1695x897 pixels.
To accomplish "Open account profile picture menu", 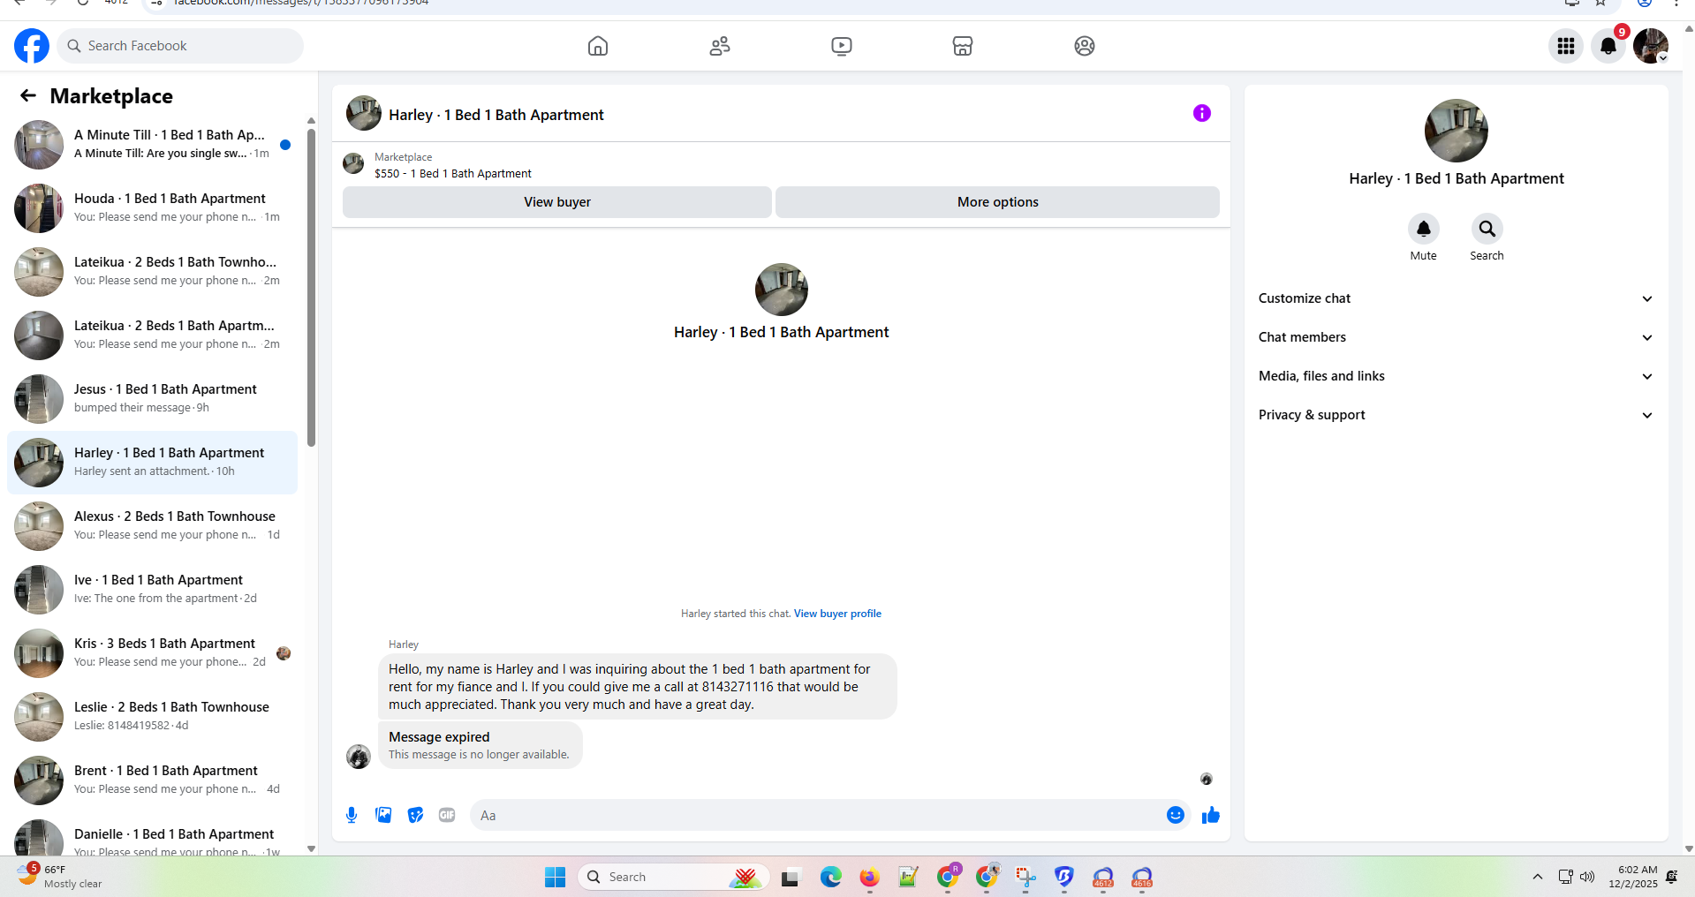I will click(x=1650, y=46).
